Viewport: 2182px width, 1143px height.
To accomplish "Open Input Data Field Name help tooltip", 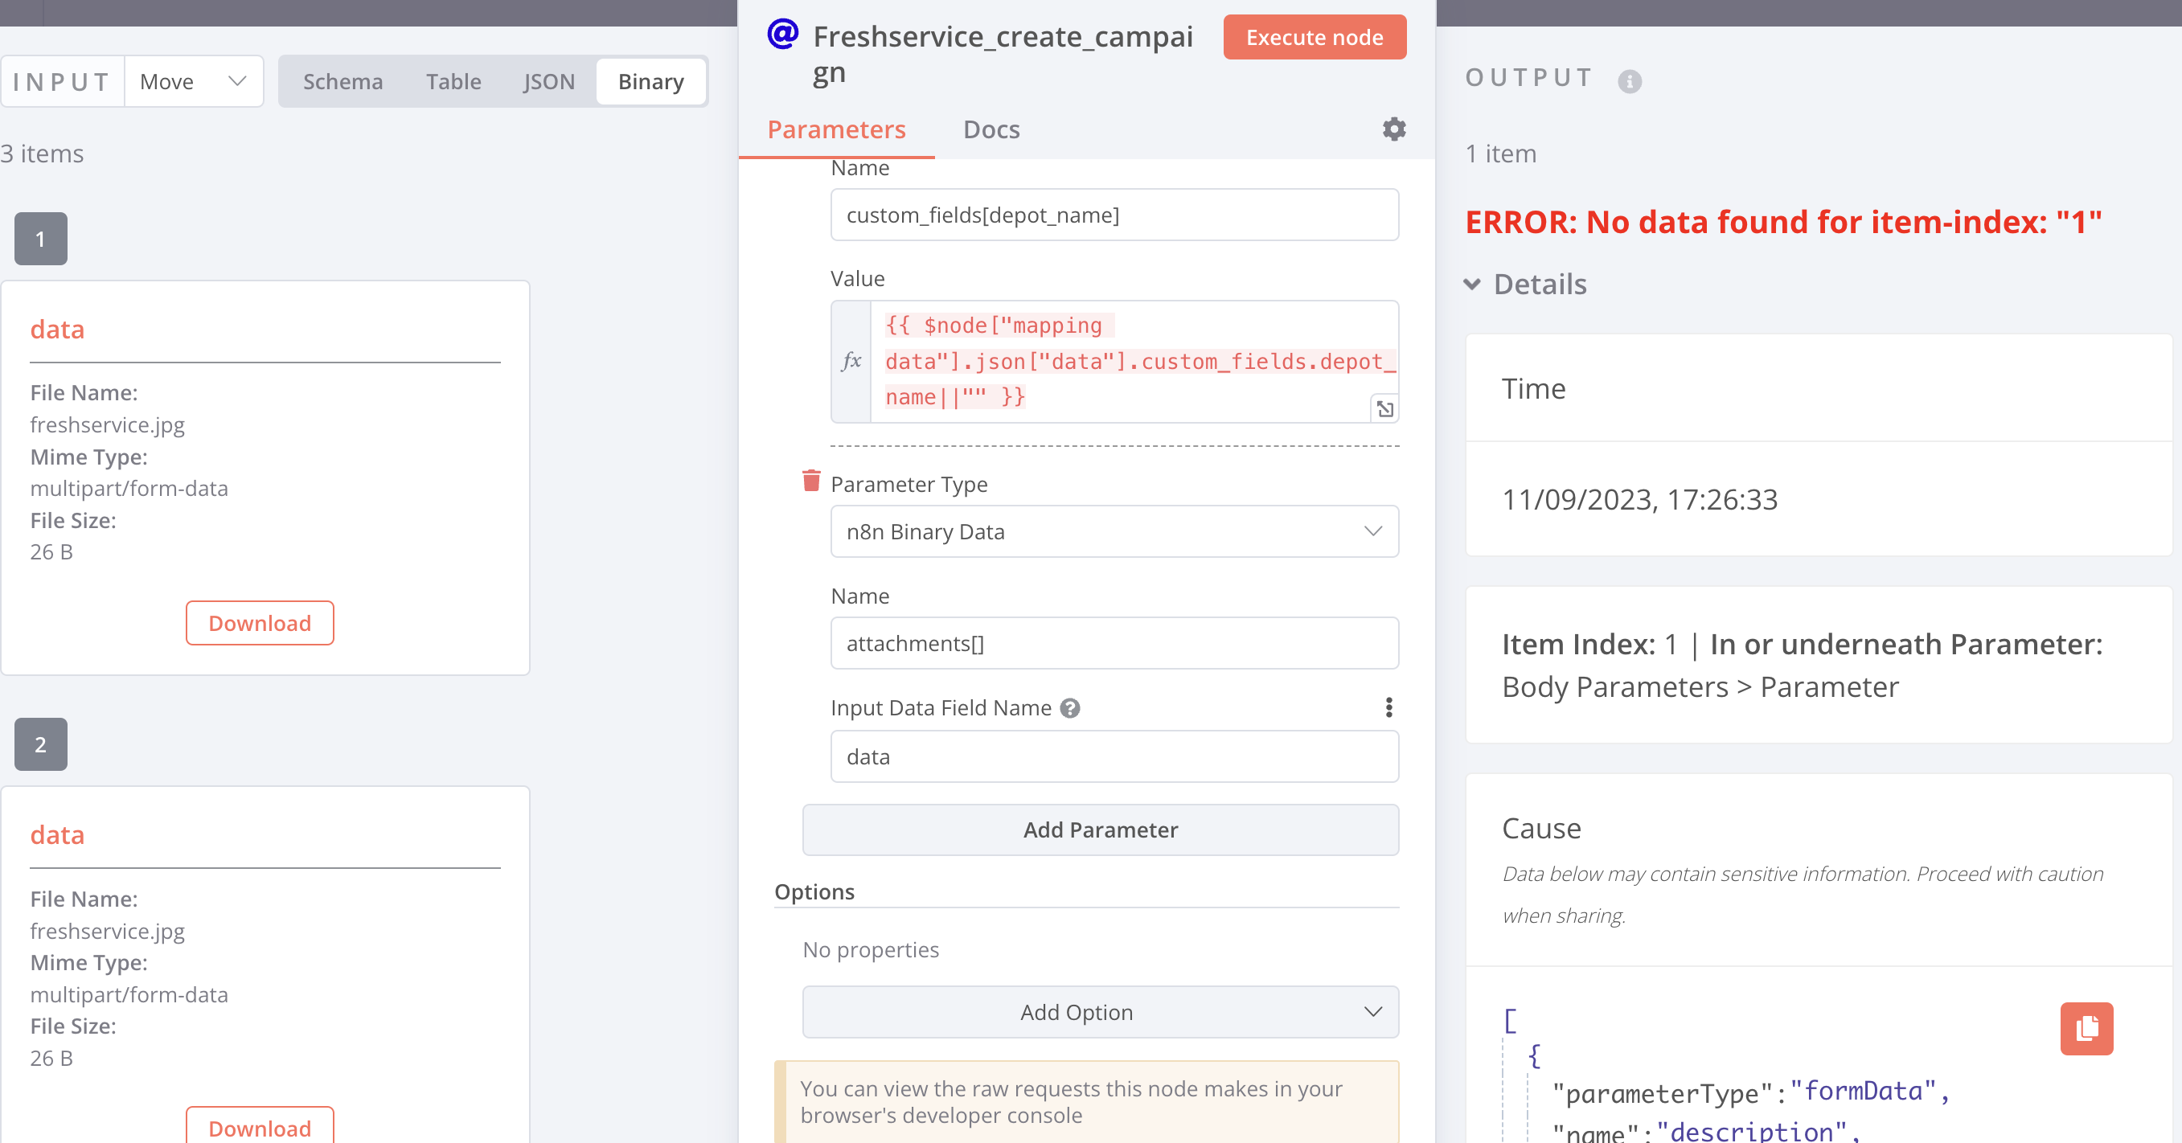I will pos(1070,708).
